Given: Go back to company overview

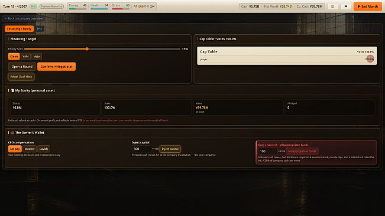Looking at the screenshot, I should (24, 18).
